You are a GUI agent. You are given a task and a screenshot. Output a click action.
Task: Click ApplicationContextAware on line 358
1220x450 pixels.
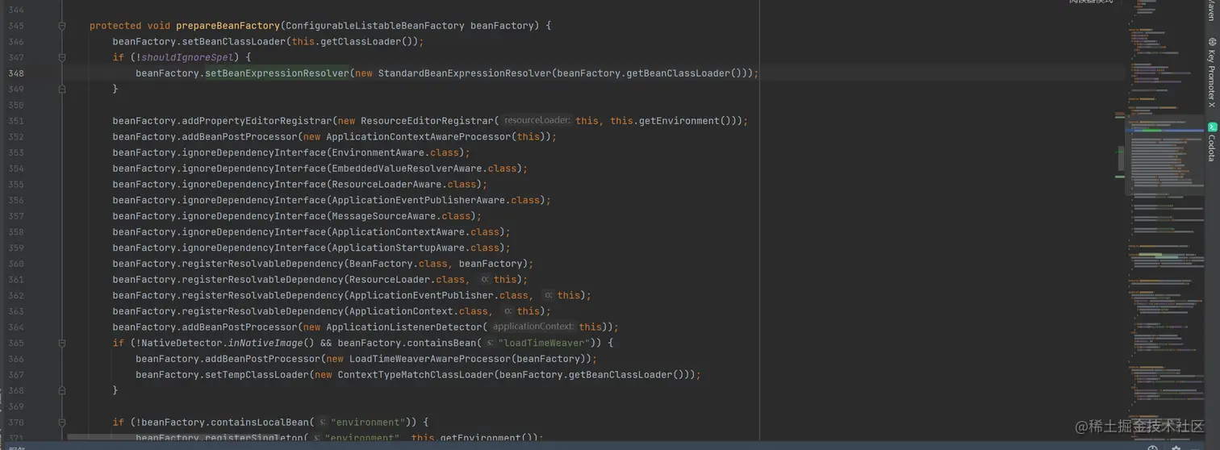(x=399, y=231)
